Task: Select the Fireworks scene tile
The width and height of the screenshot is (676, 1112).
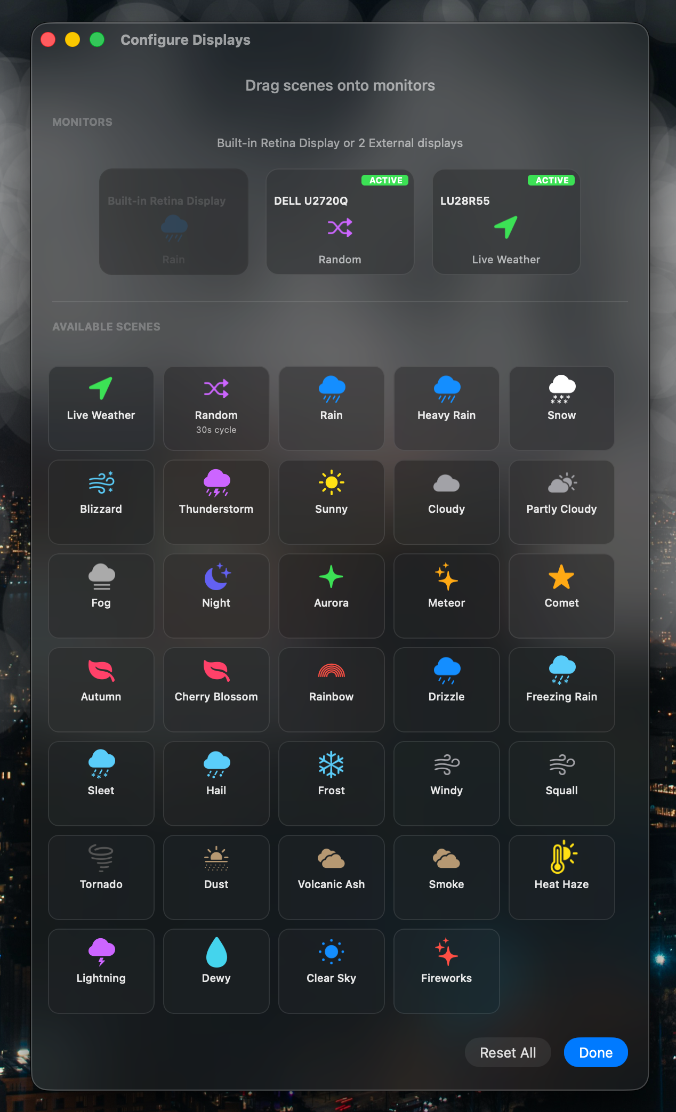Action: coord(447,971)
